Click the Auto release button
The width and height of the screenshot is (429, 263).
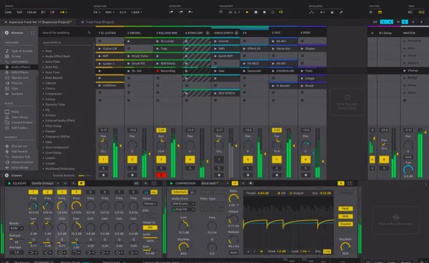coord(233,253)
